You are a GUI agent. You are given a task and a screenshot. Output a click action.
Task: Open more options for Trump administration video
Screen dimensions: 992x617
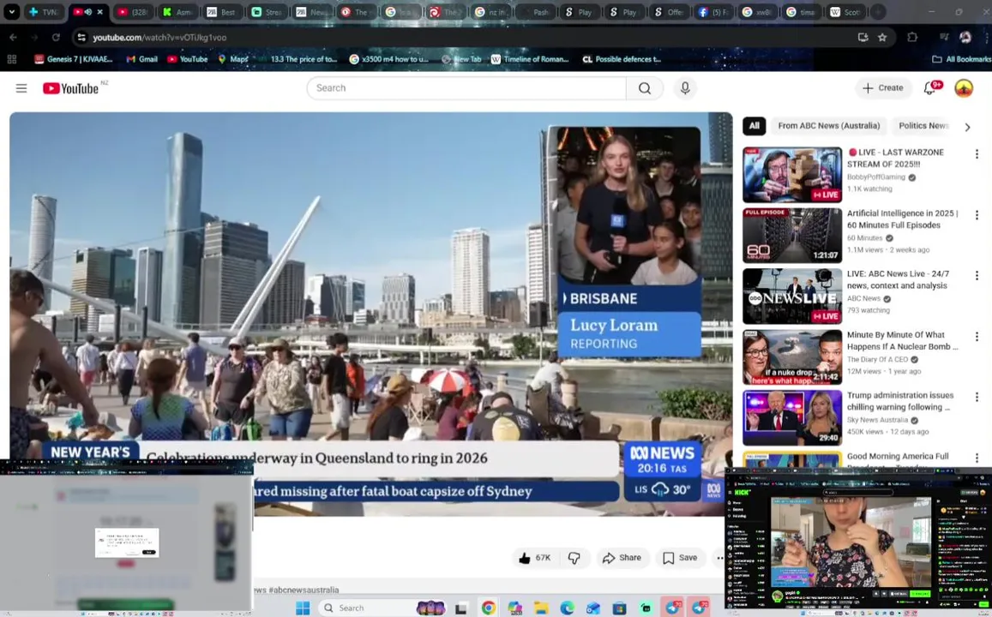coord(977,397)
